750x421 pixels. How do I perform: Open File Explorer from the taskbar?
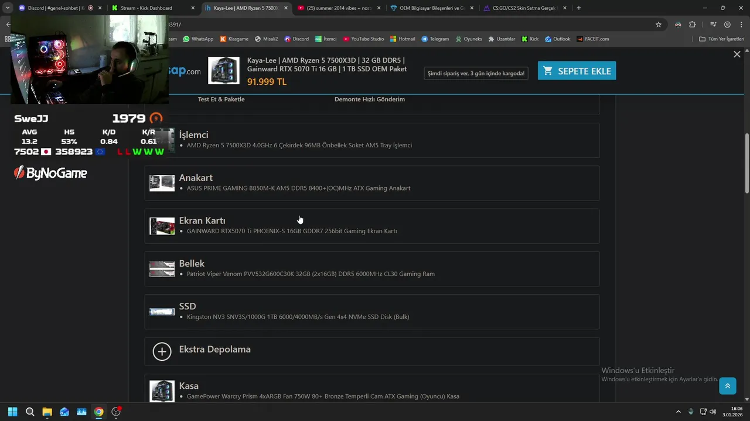(x=47, y=412)
